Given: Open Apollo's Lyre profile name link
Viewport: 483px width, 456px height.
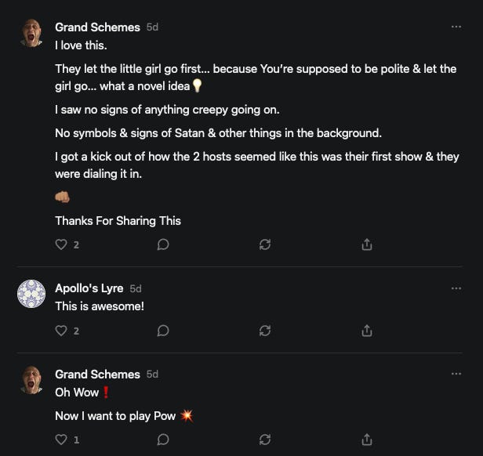Looking at the screenshot, I should pos(89,288).
